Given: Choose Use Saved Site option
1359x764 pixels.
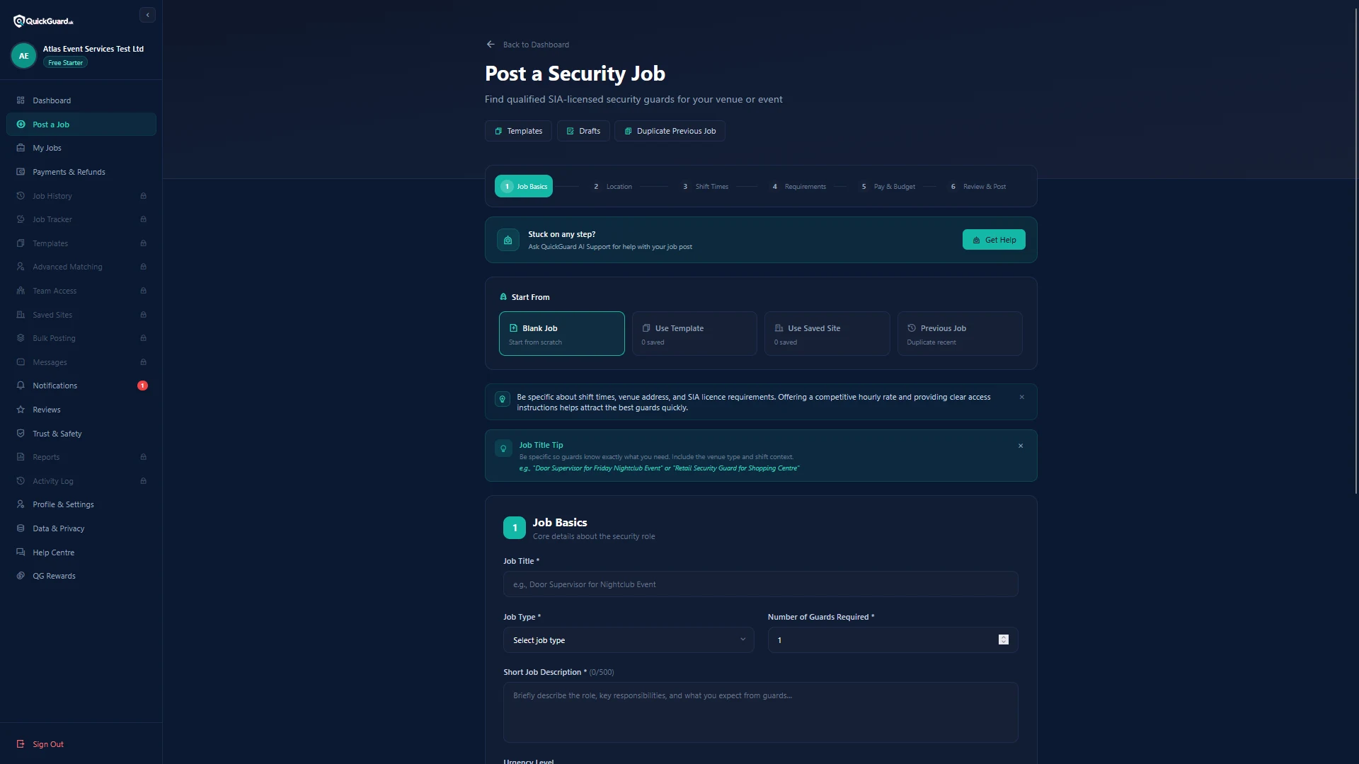Looking at the screenshot, I should pos(827,333).
